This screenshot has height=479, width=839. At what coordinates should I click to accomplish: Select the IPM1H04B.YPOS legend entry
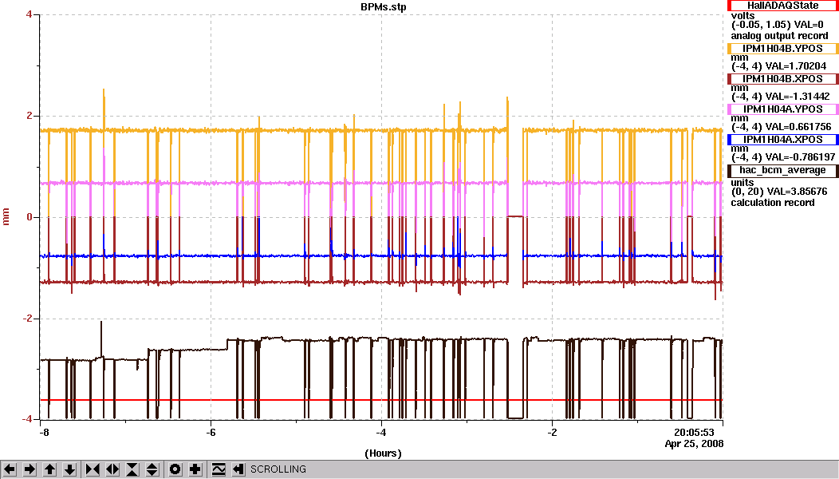[x=783, y=49]
